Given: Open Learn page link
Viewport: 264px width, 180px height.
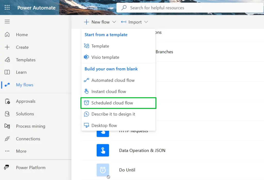Looking at the screenshot, I should 21,72.
